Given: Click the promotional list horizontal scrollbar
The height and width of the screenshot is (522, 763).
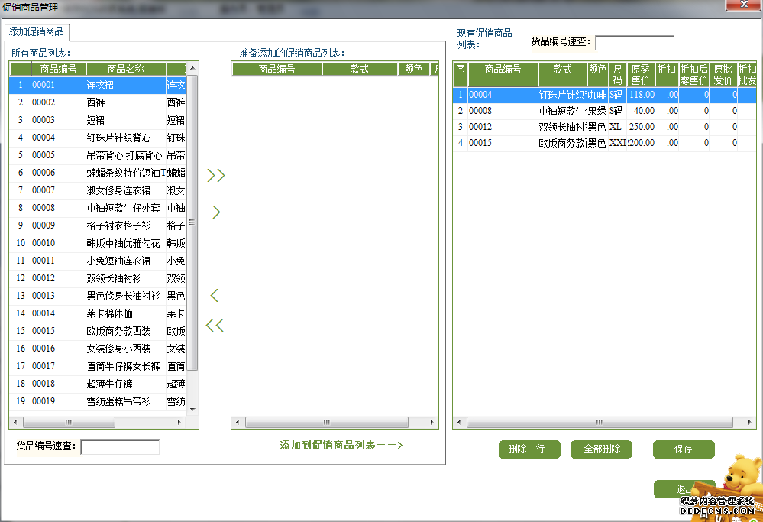Looking at the screenshot, I should [x=328, y=421].
